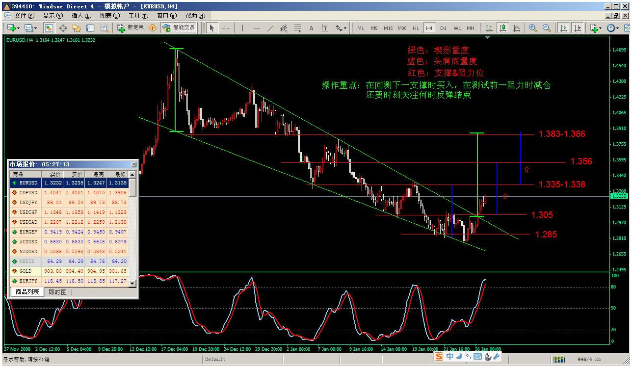Open the MetaEditor yellow diamond icon
The height and width of the screenshot is (366, 632).
[x=153, y=28]
